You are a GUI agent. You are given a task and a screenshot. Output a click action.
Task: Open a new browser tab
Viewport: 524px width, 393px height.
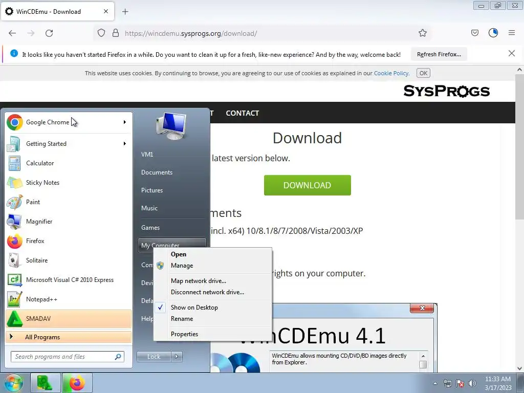(125, 12)
